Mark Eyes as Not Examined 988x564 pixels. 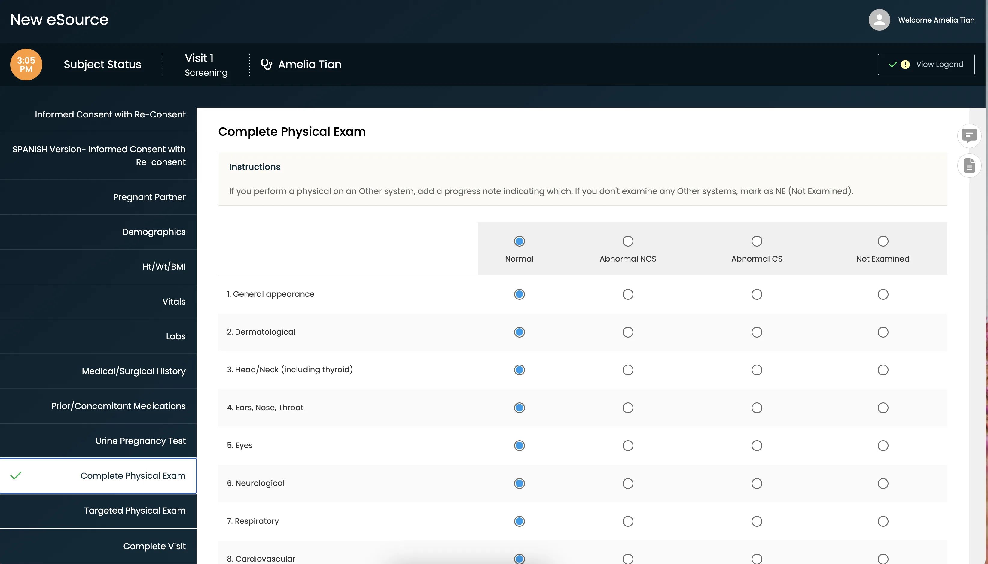pos(883,446)
